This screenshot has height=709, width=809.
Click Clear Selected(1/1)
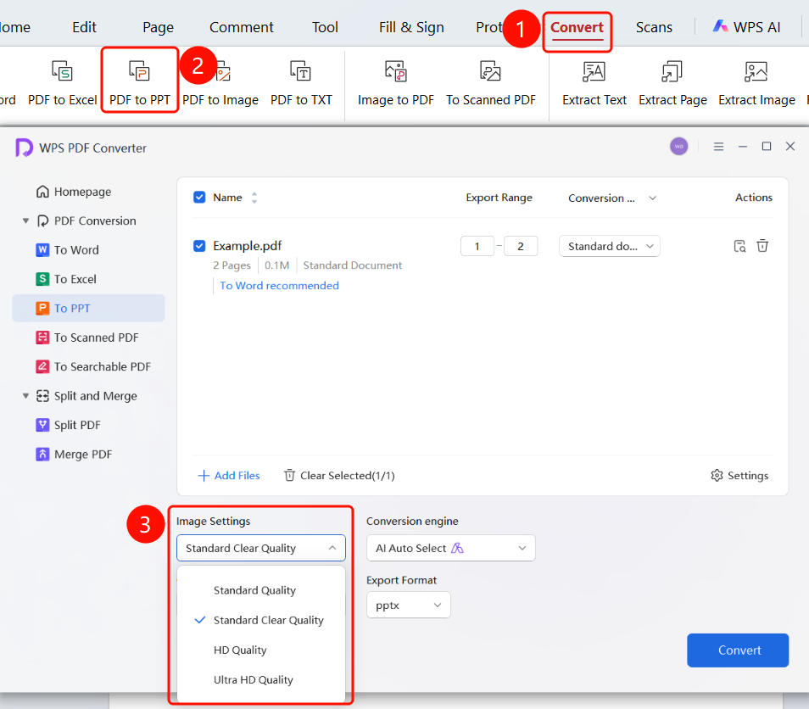pyautogui.click(x=339, y=475)
